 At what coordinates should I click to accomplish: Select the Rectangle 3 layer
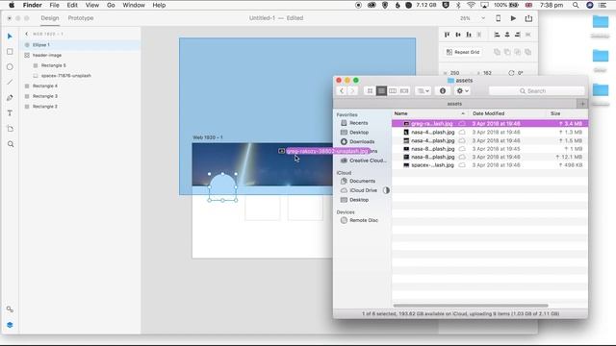(x=81, y=96)
